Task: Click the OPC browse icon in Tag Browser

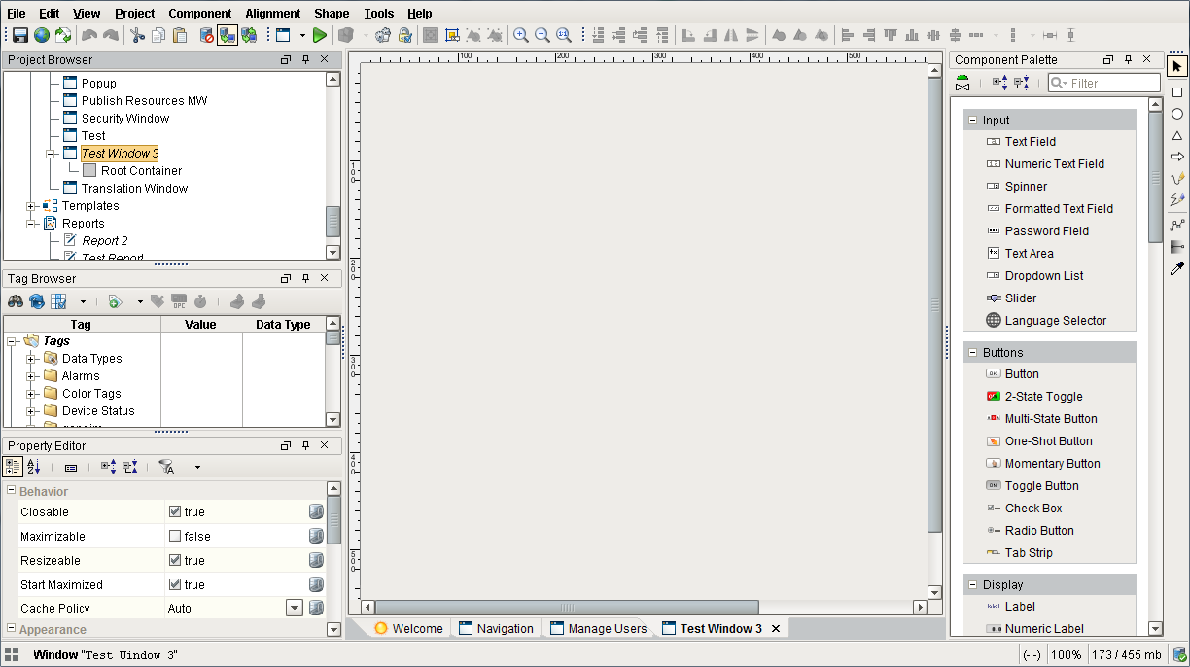Action: pos(179,300)
